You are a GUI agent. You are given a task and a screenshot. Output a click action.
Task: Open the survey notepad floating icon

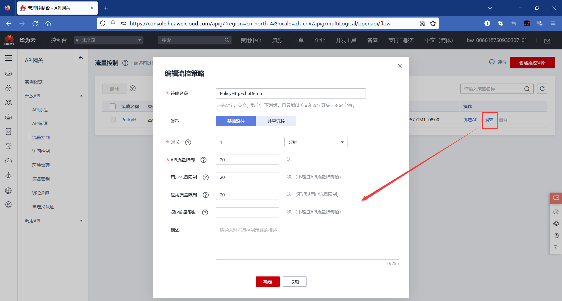556,248
